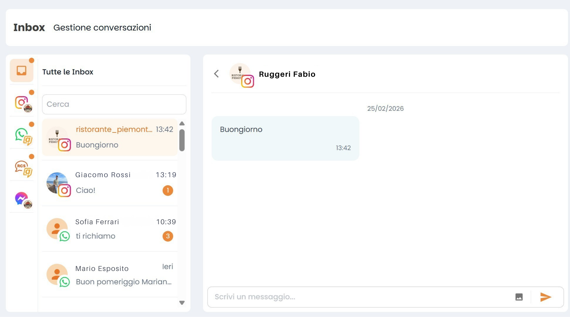Click the send message arrow icon
Screen dimensions: 570x317
point(545,297)
